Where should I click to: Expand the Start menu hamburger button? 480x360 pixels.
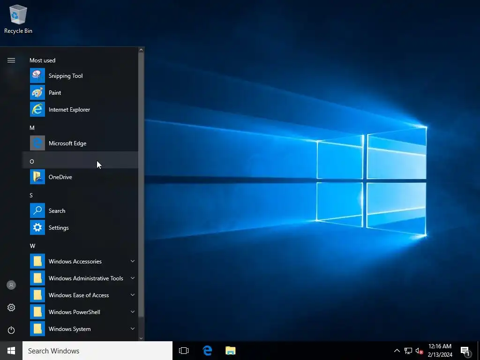click(11, 60)
